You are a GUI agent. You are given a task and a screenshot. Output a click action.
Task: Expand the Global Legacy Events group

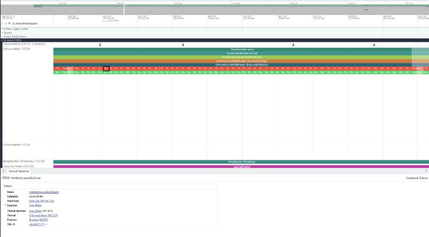point(2,28)
